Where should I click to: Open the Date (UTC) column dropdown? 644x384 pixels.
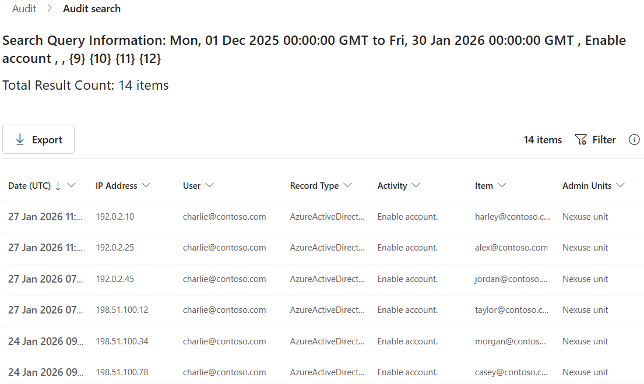pos(72,185)
